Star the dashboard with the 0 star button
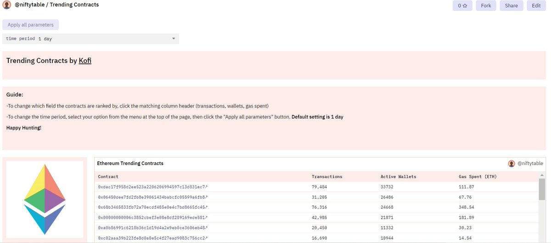The width and height of the screenshot is (551, 243). (462, 6)
